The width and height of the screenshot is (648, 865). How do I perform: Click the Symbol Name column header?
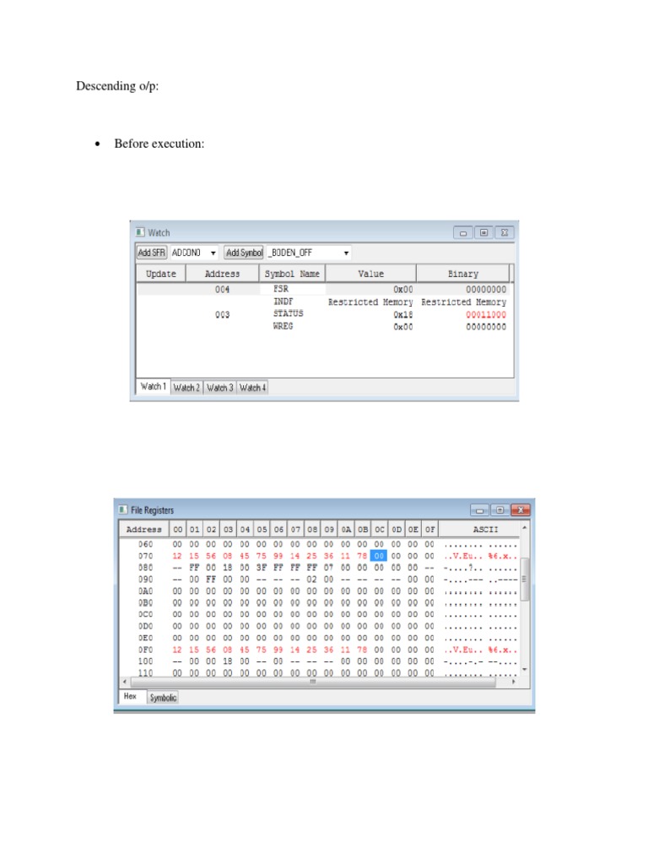coord(292,274)
